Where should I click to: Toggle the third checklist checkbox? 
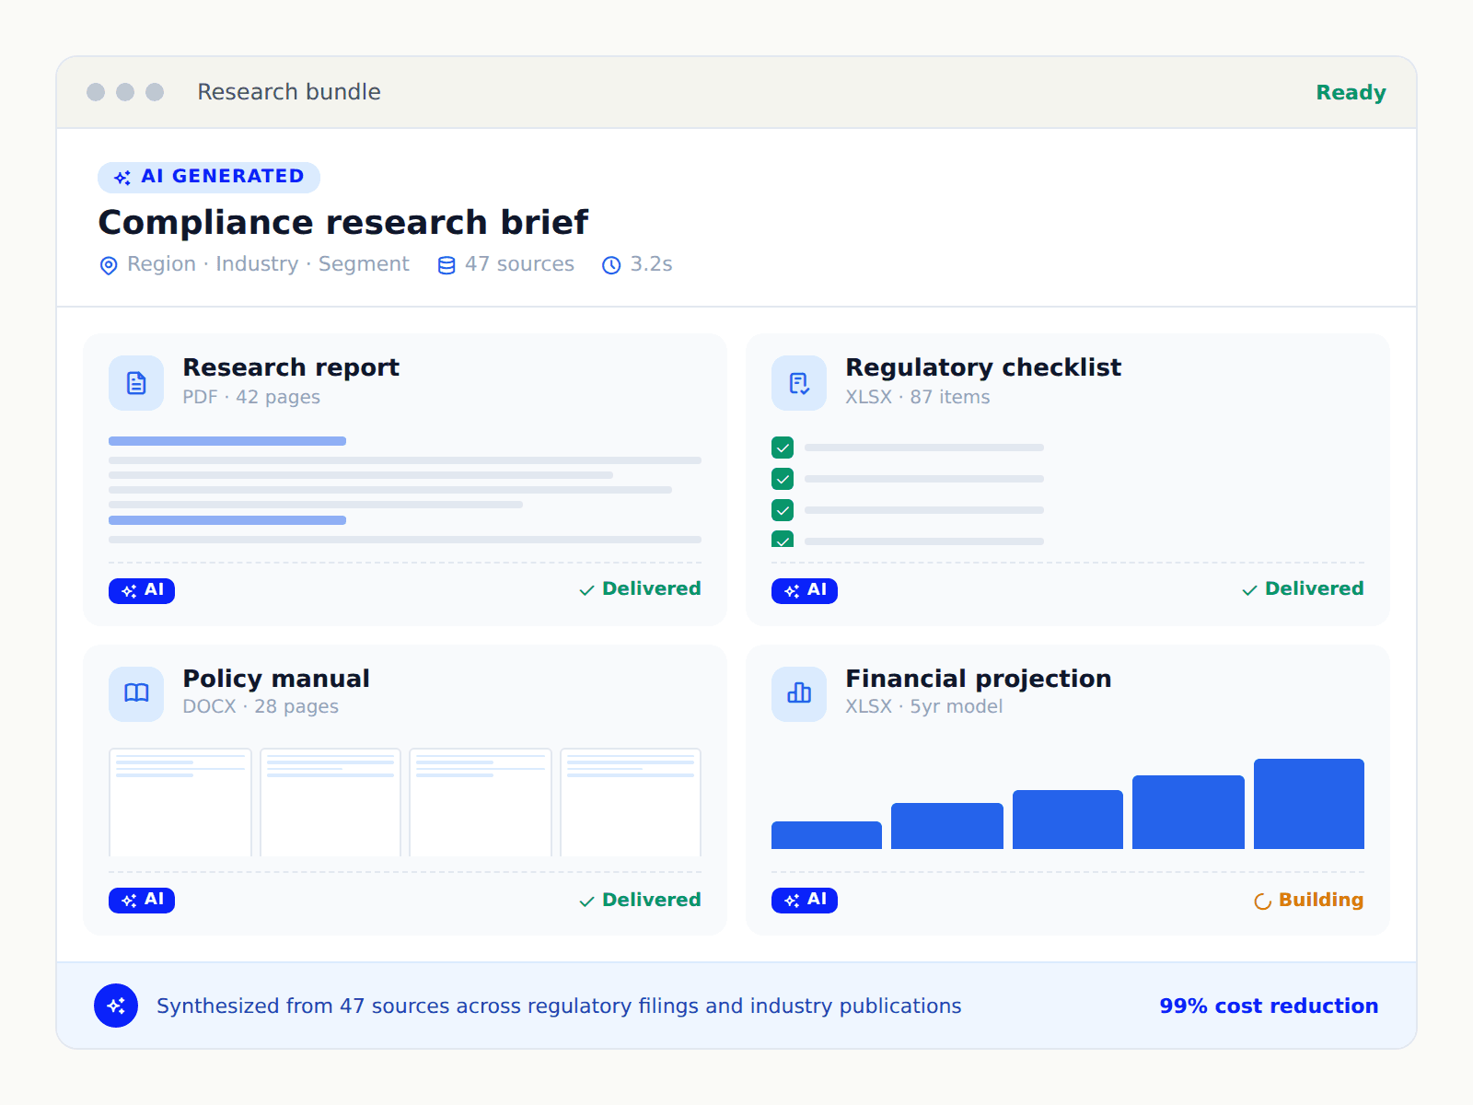(x=783, y=510)
